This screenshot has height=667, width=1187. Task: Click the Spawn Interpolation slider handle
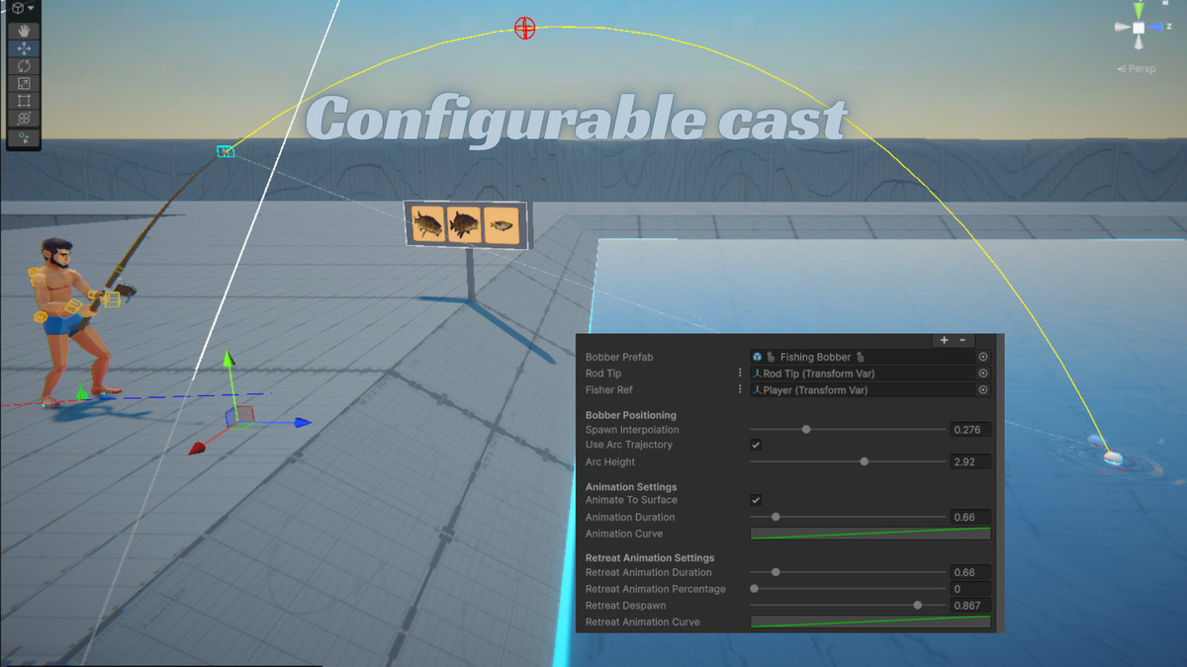[x=805, y=429]
